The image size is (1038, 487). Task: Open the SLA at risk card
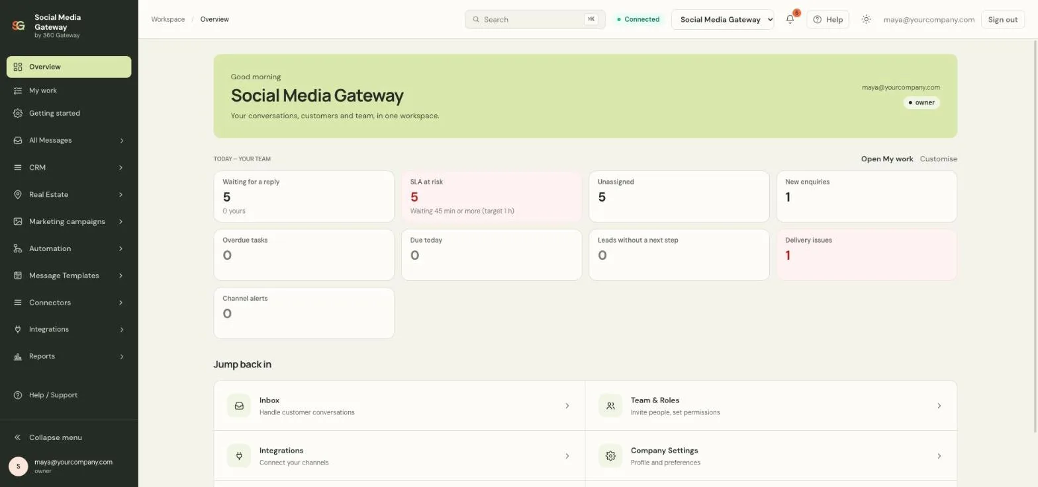pyautogui.click(x=491, y=196)
